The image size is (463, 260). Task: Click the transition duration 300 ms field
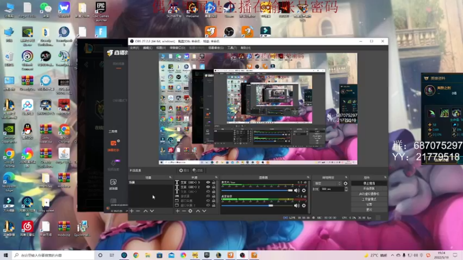pos(332,189)
